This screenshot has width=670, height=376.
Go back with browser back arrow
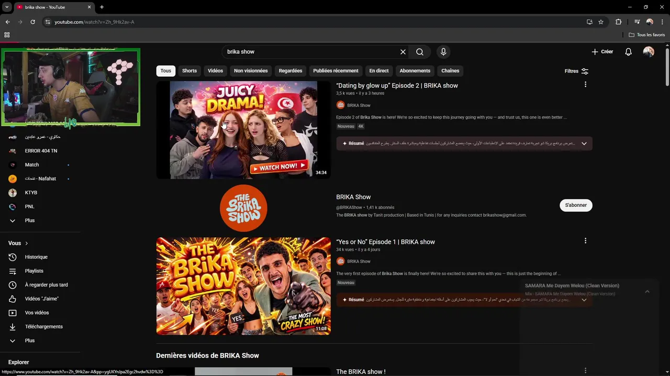[x=7, y=22]
